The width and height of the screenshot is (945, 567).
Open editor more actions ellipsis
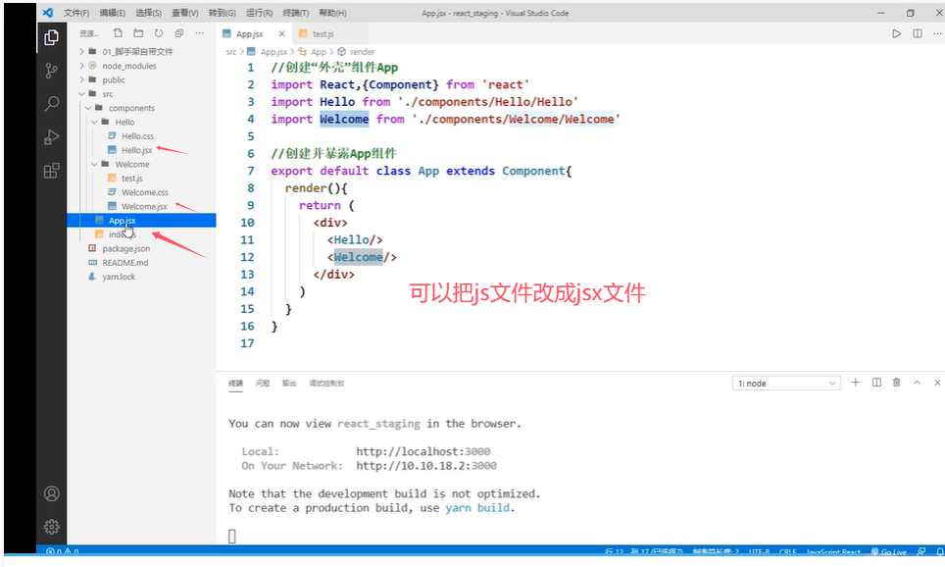click(x=936, y=33)
